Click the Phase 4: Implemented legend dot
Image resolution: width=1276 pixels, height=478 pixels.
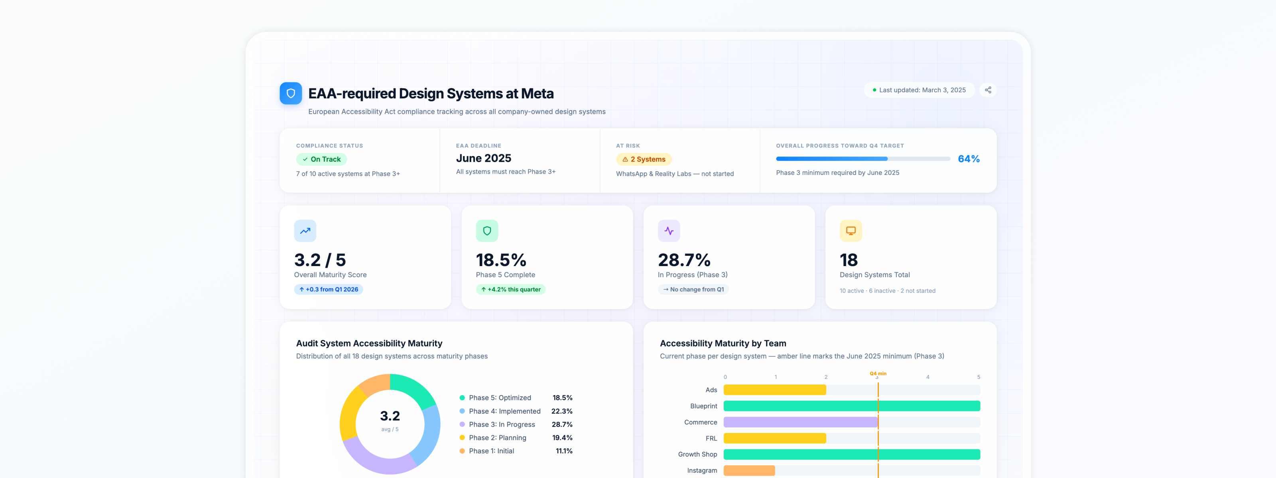pyautogui.click(x=462, y=411)
